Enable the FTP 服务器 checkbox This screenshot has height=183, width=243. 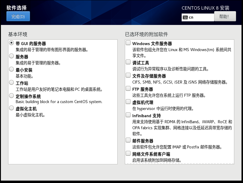[128, 88]
